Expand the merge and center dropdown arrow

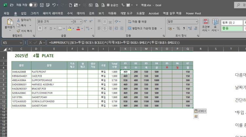[x=161, y=29]
